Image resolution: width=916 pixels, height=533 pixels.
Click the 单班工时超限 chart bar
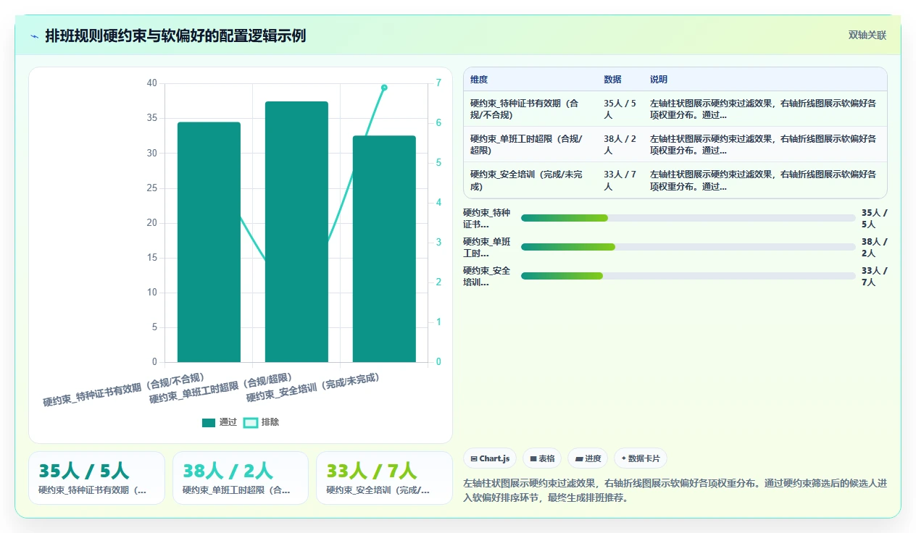(x=296, y=232)
